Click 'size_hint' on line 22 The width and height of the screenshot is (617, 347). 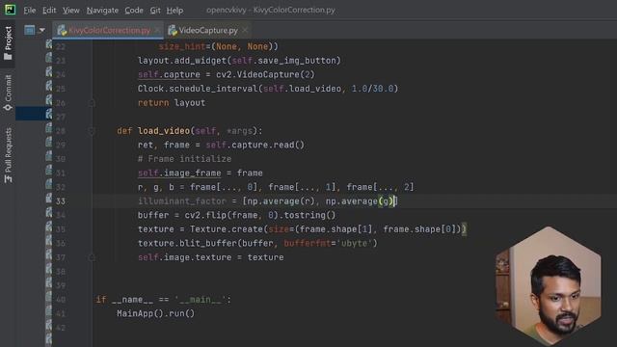tap(182, 47)
